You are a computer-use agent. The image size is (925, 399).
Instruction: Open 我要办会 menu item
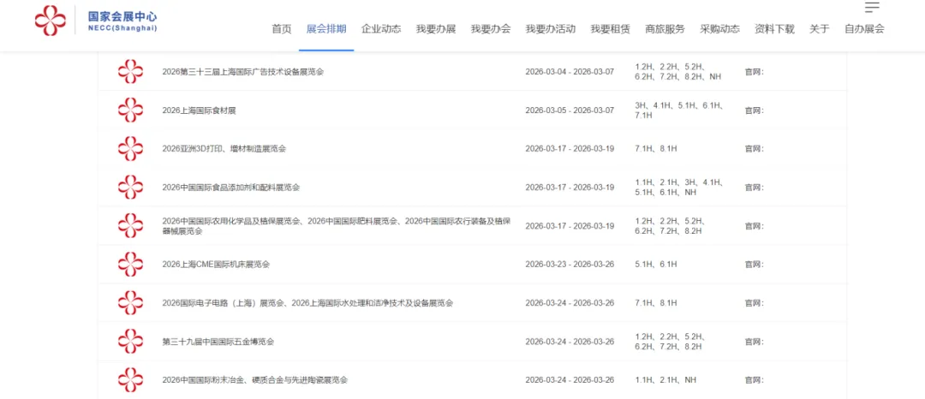point(491,29)
